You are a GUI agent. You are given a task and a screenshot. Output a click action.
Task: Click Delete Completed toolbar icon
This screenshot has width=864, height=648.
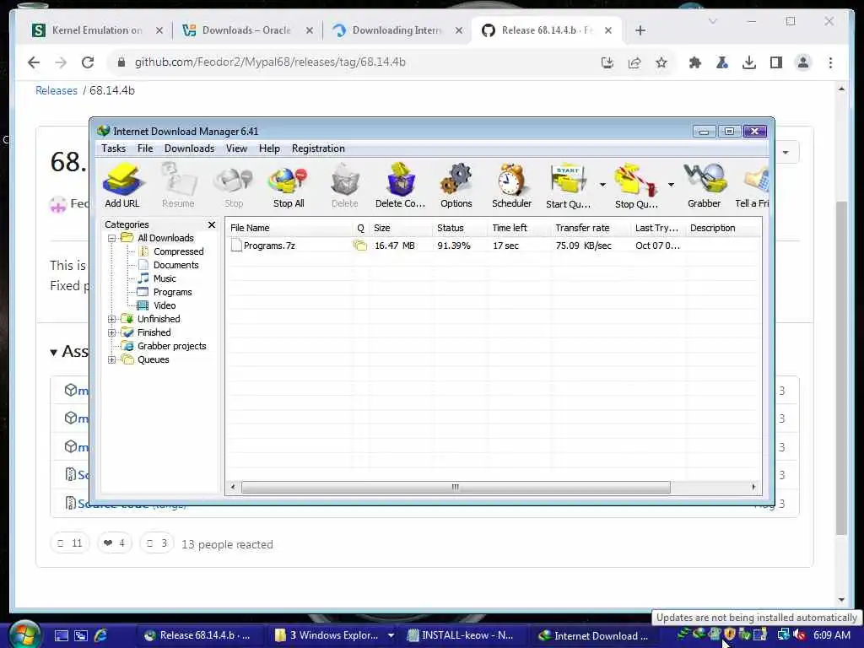click(x=401, y=186)
